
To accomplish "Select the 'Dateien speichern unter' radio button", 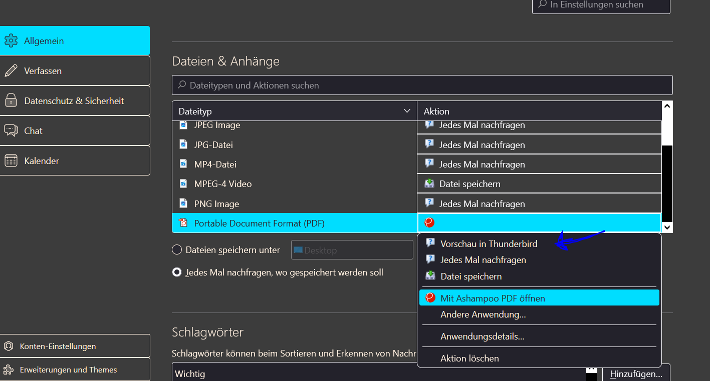I will pyautogui.click(x=177, y=249).
